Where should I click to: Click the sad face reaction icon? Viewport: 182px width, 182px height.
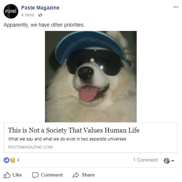click(x=12, y=160)
